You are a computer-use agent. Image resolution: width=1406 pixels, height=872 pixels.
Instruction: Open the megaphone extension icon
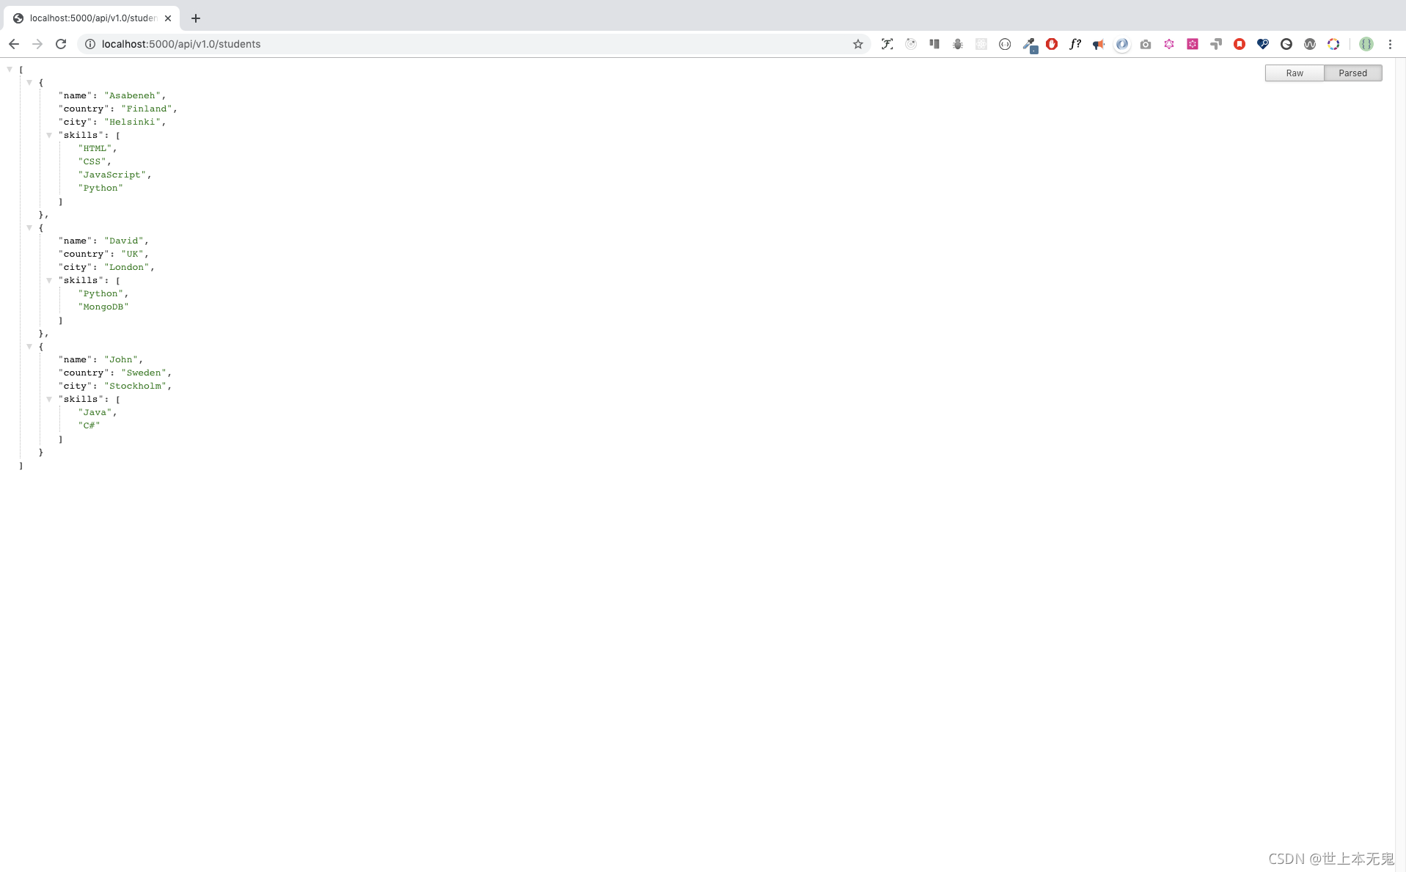coord(1099,44)
